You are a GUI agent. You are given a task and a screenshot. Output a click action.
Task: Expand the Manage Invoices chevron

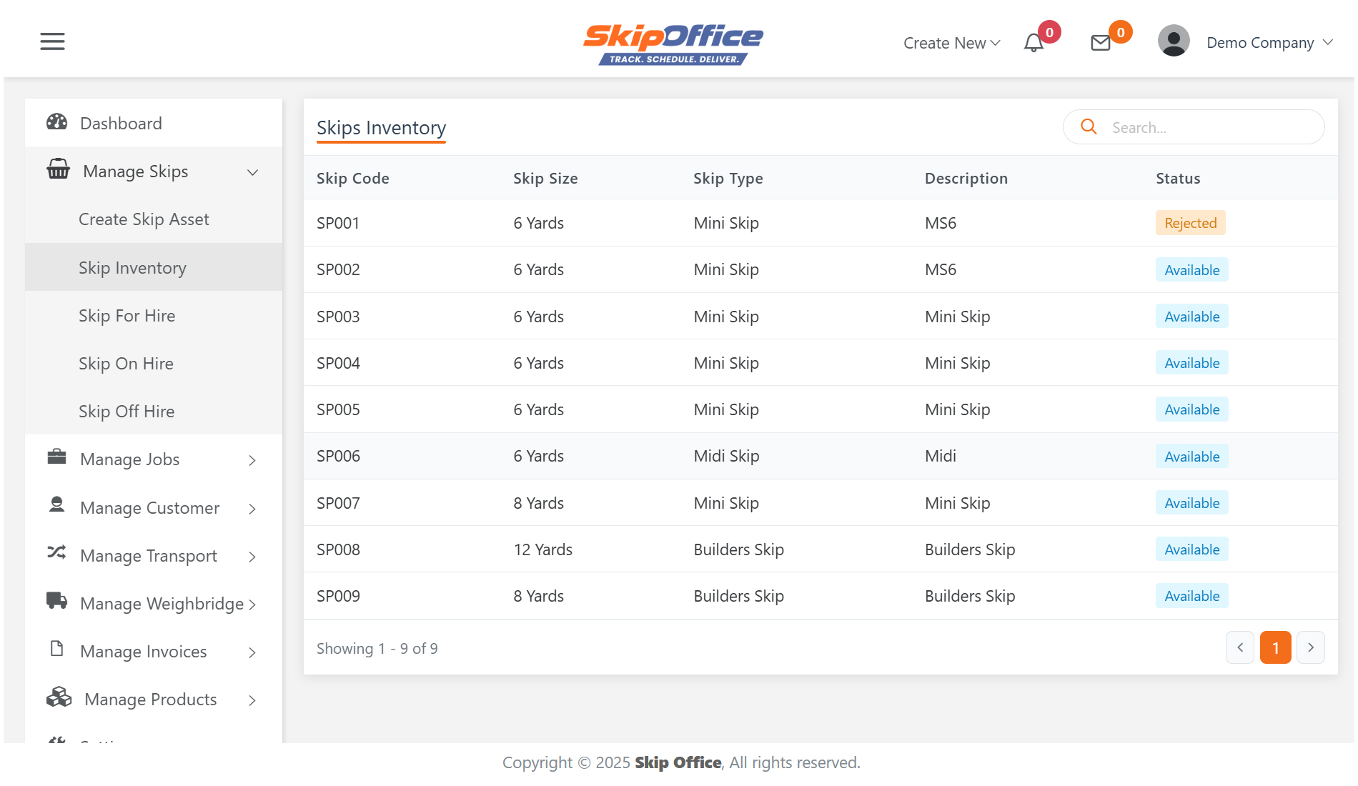[252, 652]
